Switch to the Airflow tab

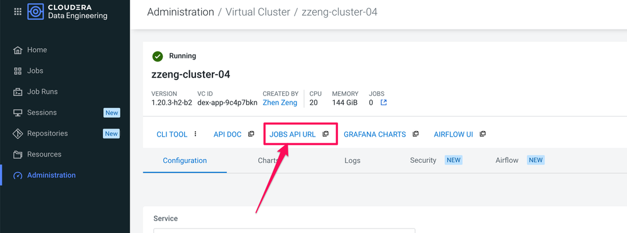pos(506,160)
